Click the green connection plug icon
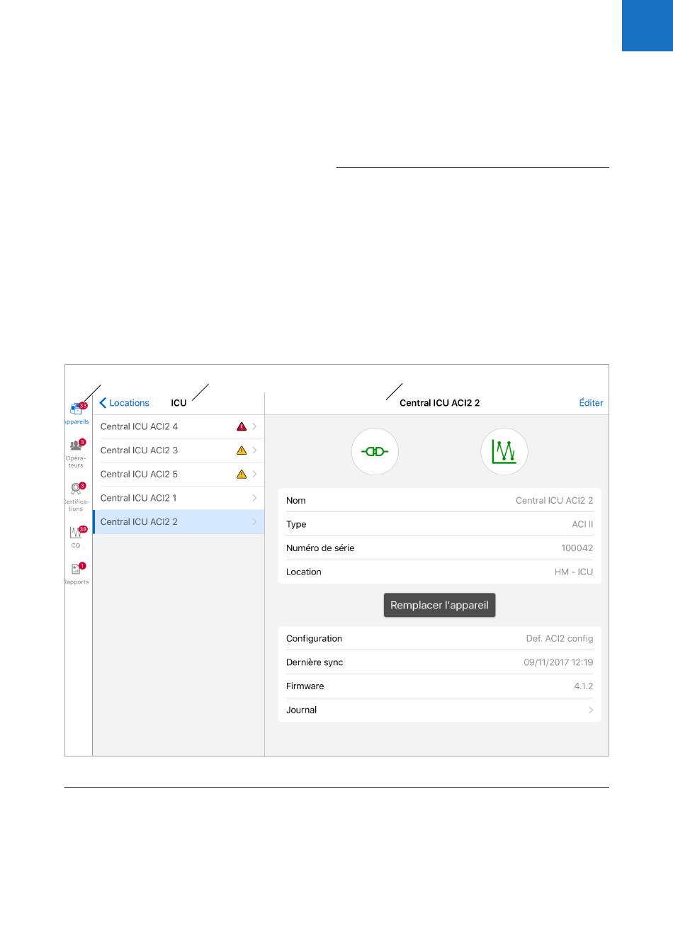This screenshot has height=952, width=673. pyautogui.click(x=375, y=451)
